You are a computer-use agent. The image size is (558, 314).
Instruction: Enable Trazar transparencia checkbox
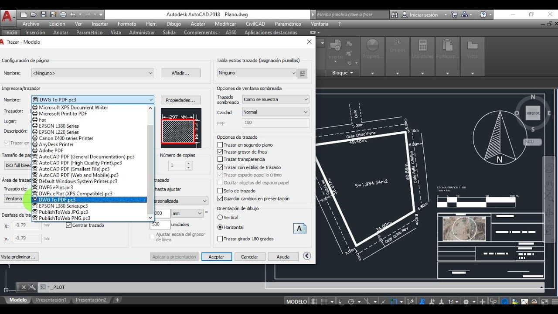(x=220, y=159)
